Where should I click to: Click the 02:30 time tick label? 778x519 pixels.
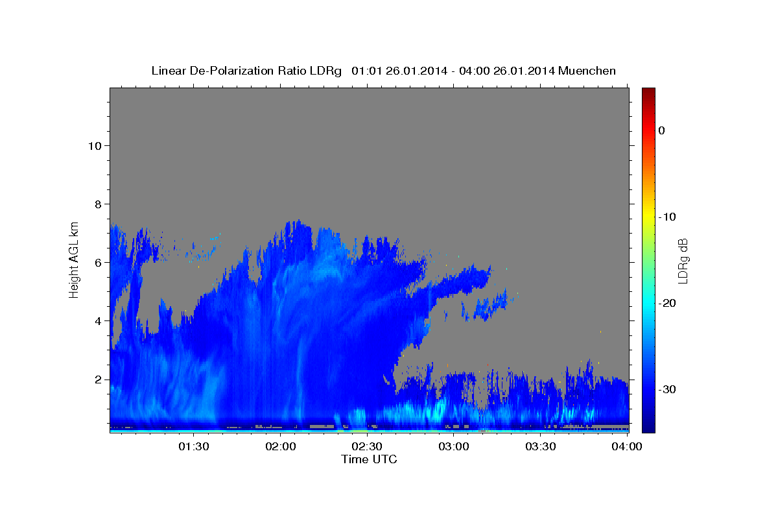tap(368, 446)
